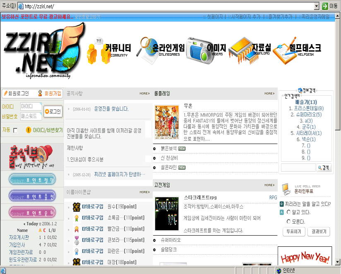The image size is (341, 274).
Task: Select the 알고 있다 poll option
Action: pos(288,212)
